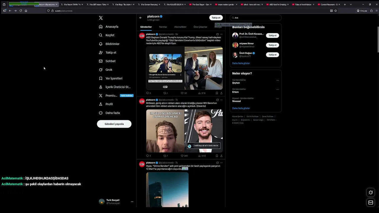Click Grok icon on MrBeast post
The height and width of the screenshot is (213, 379).
(x=217, y=100)
